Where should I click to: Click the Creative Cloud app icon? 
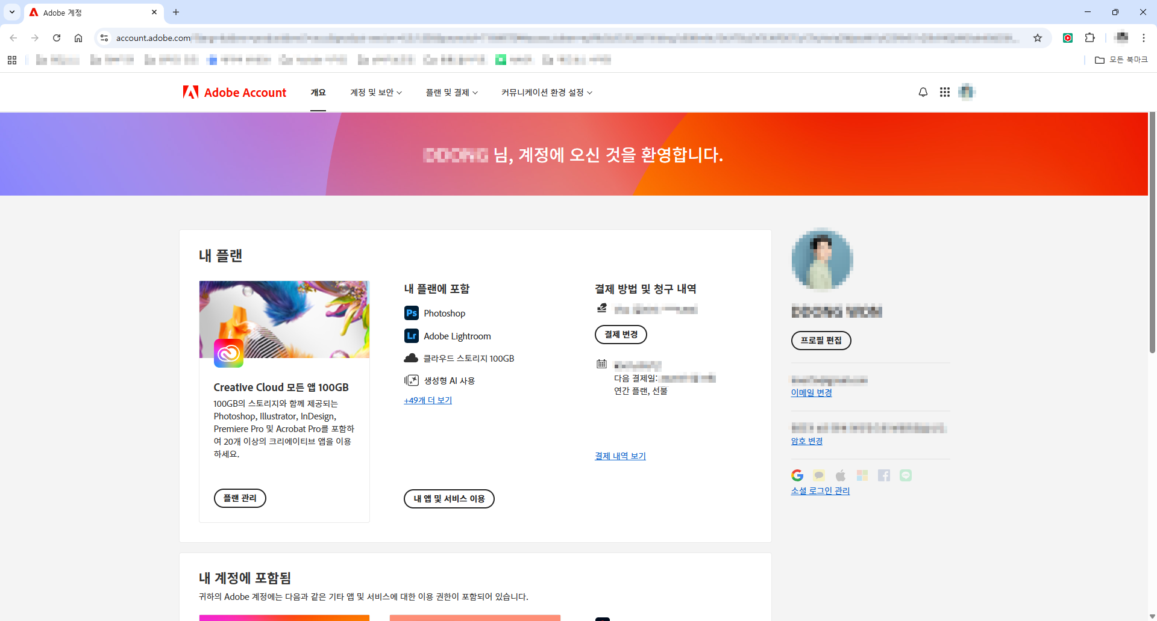pyautogui.click(x=229, y=353)
